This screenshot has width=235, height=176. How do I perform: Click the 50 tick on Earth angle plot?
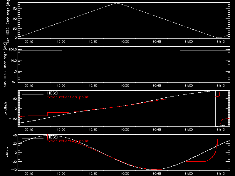point(15,28)
